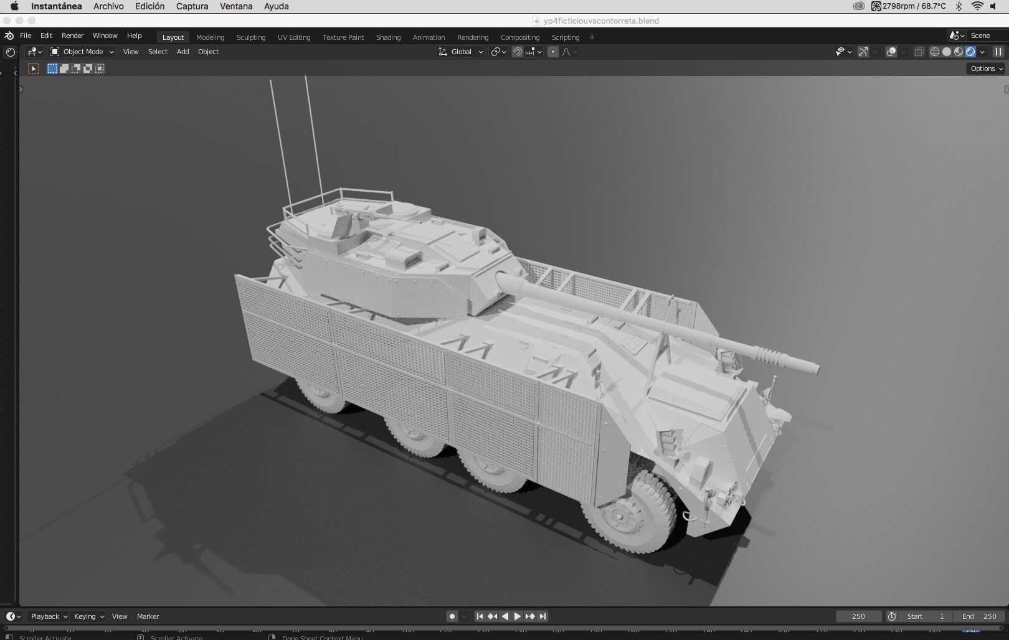
Task: Play the animation forward
Action: 517,616
